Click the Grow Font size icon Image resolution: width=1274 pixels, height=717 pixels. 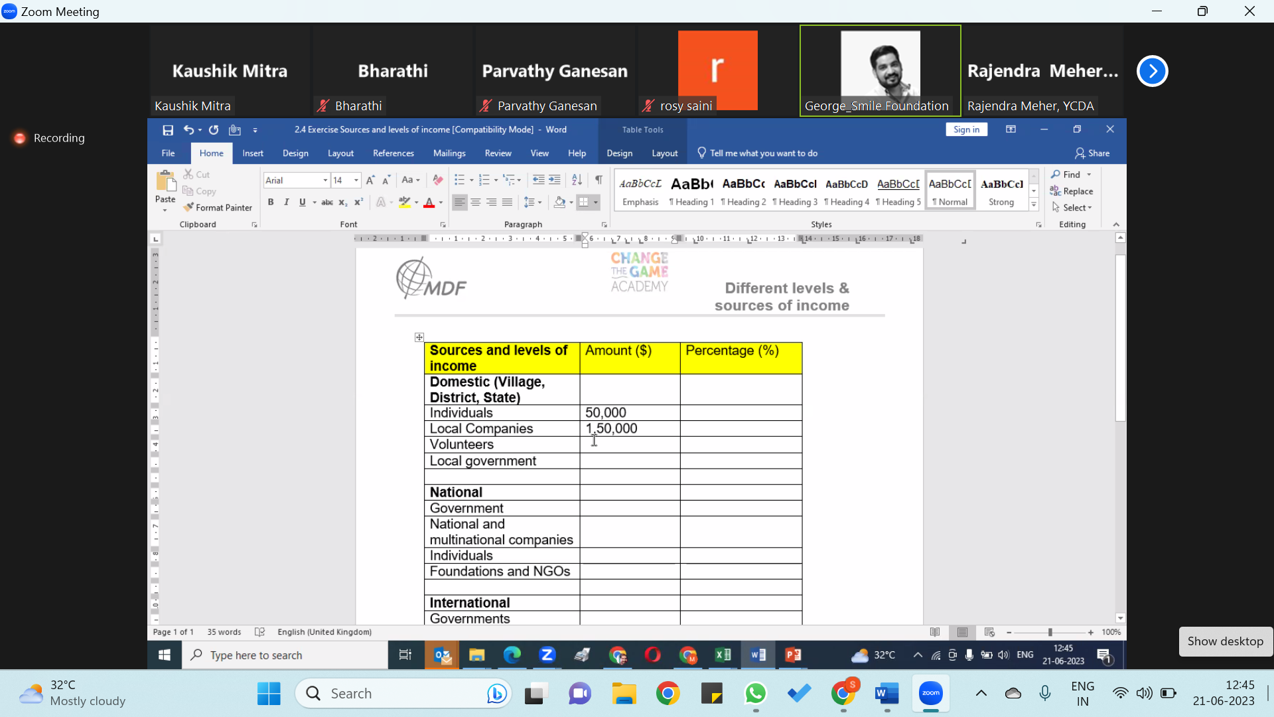pyautogui.click(x=370, y=180)
